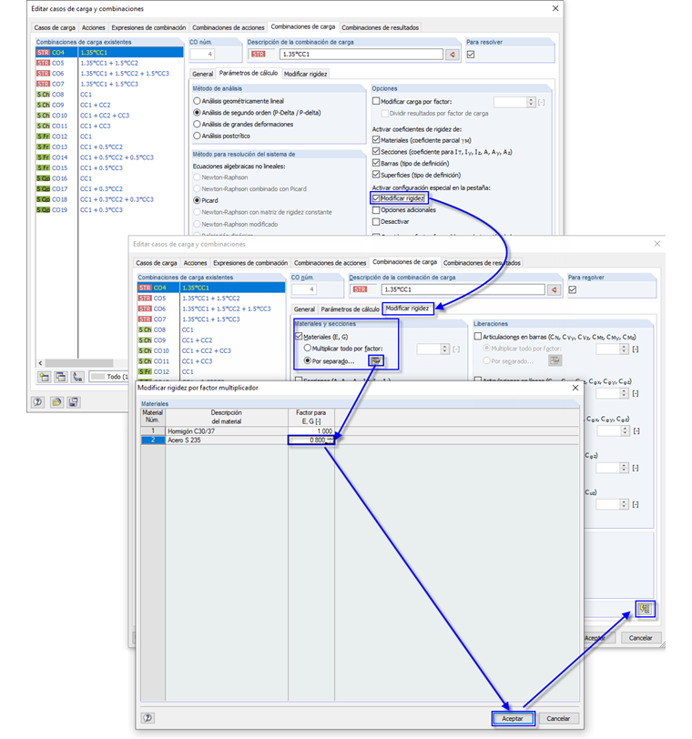Image resolution: width=692 pixels, height=739 pixels.
Task: Select CO10 row in the middle window list
Action: coord(211,350)
